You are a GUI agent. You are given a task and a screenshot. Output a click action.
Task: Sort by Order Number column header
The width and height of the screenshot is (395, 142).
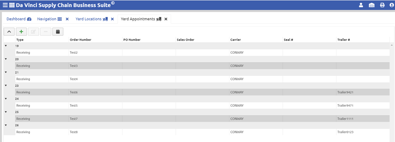81,39
